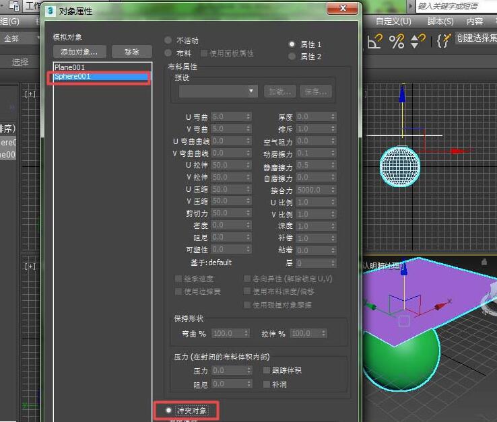Open the Customize (自定义(U)) menu
The height and width of the screenshot is (422, 497).
[x=393, y=22]
